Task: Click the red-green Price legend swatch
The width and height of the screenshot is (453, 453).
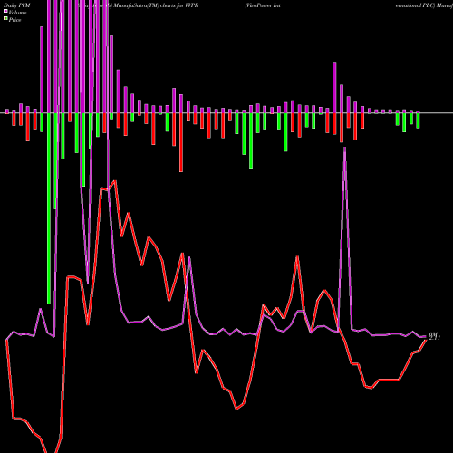Action: click(x=5, y=19)
